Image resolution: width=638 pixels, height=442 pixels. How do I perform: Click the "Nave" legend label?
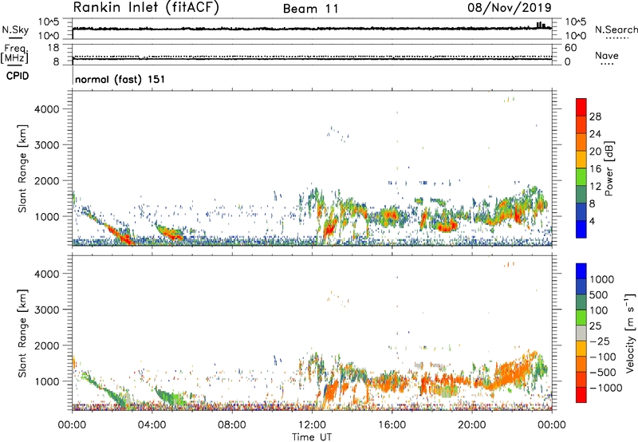607,55
